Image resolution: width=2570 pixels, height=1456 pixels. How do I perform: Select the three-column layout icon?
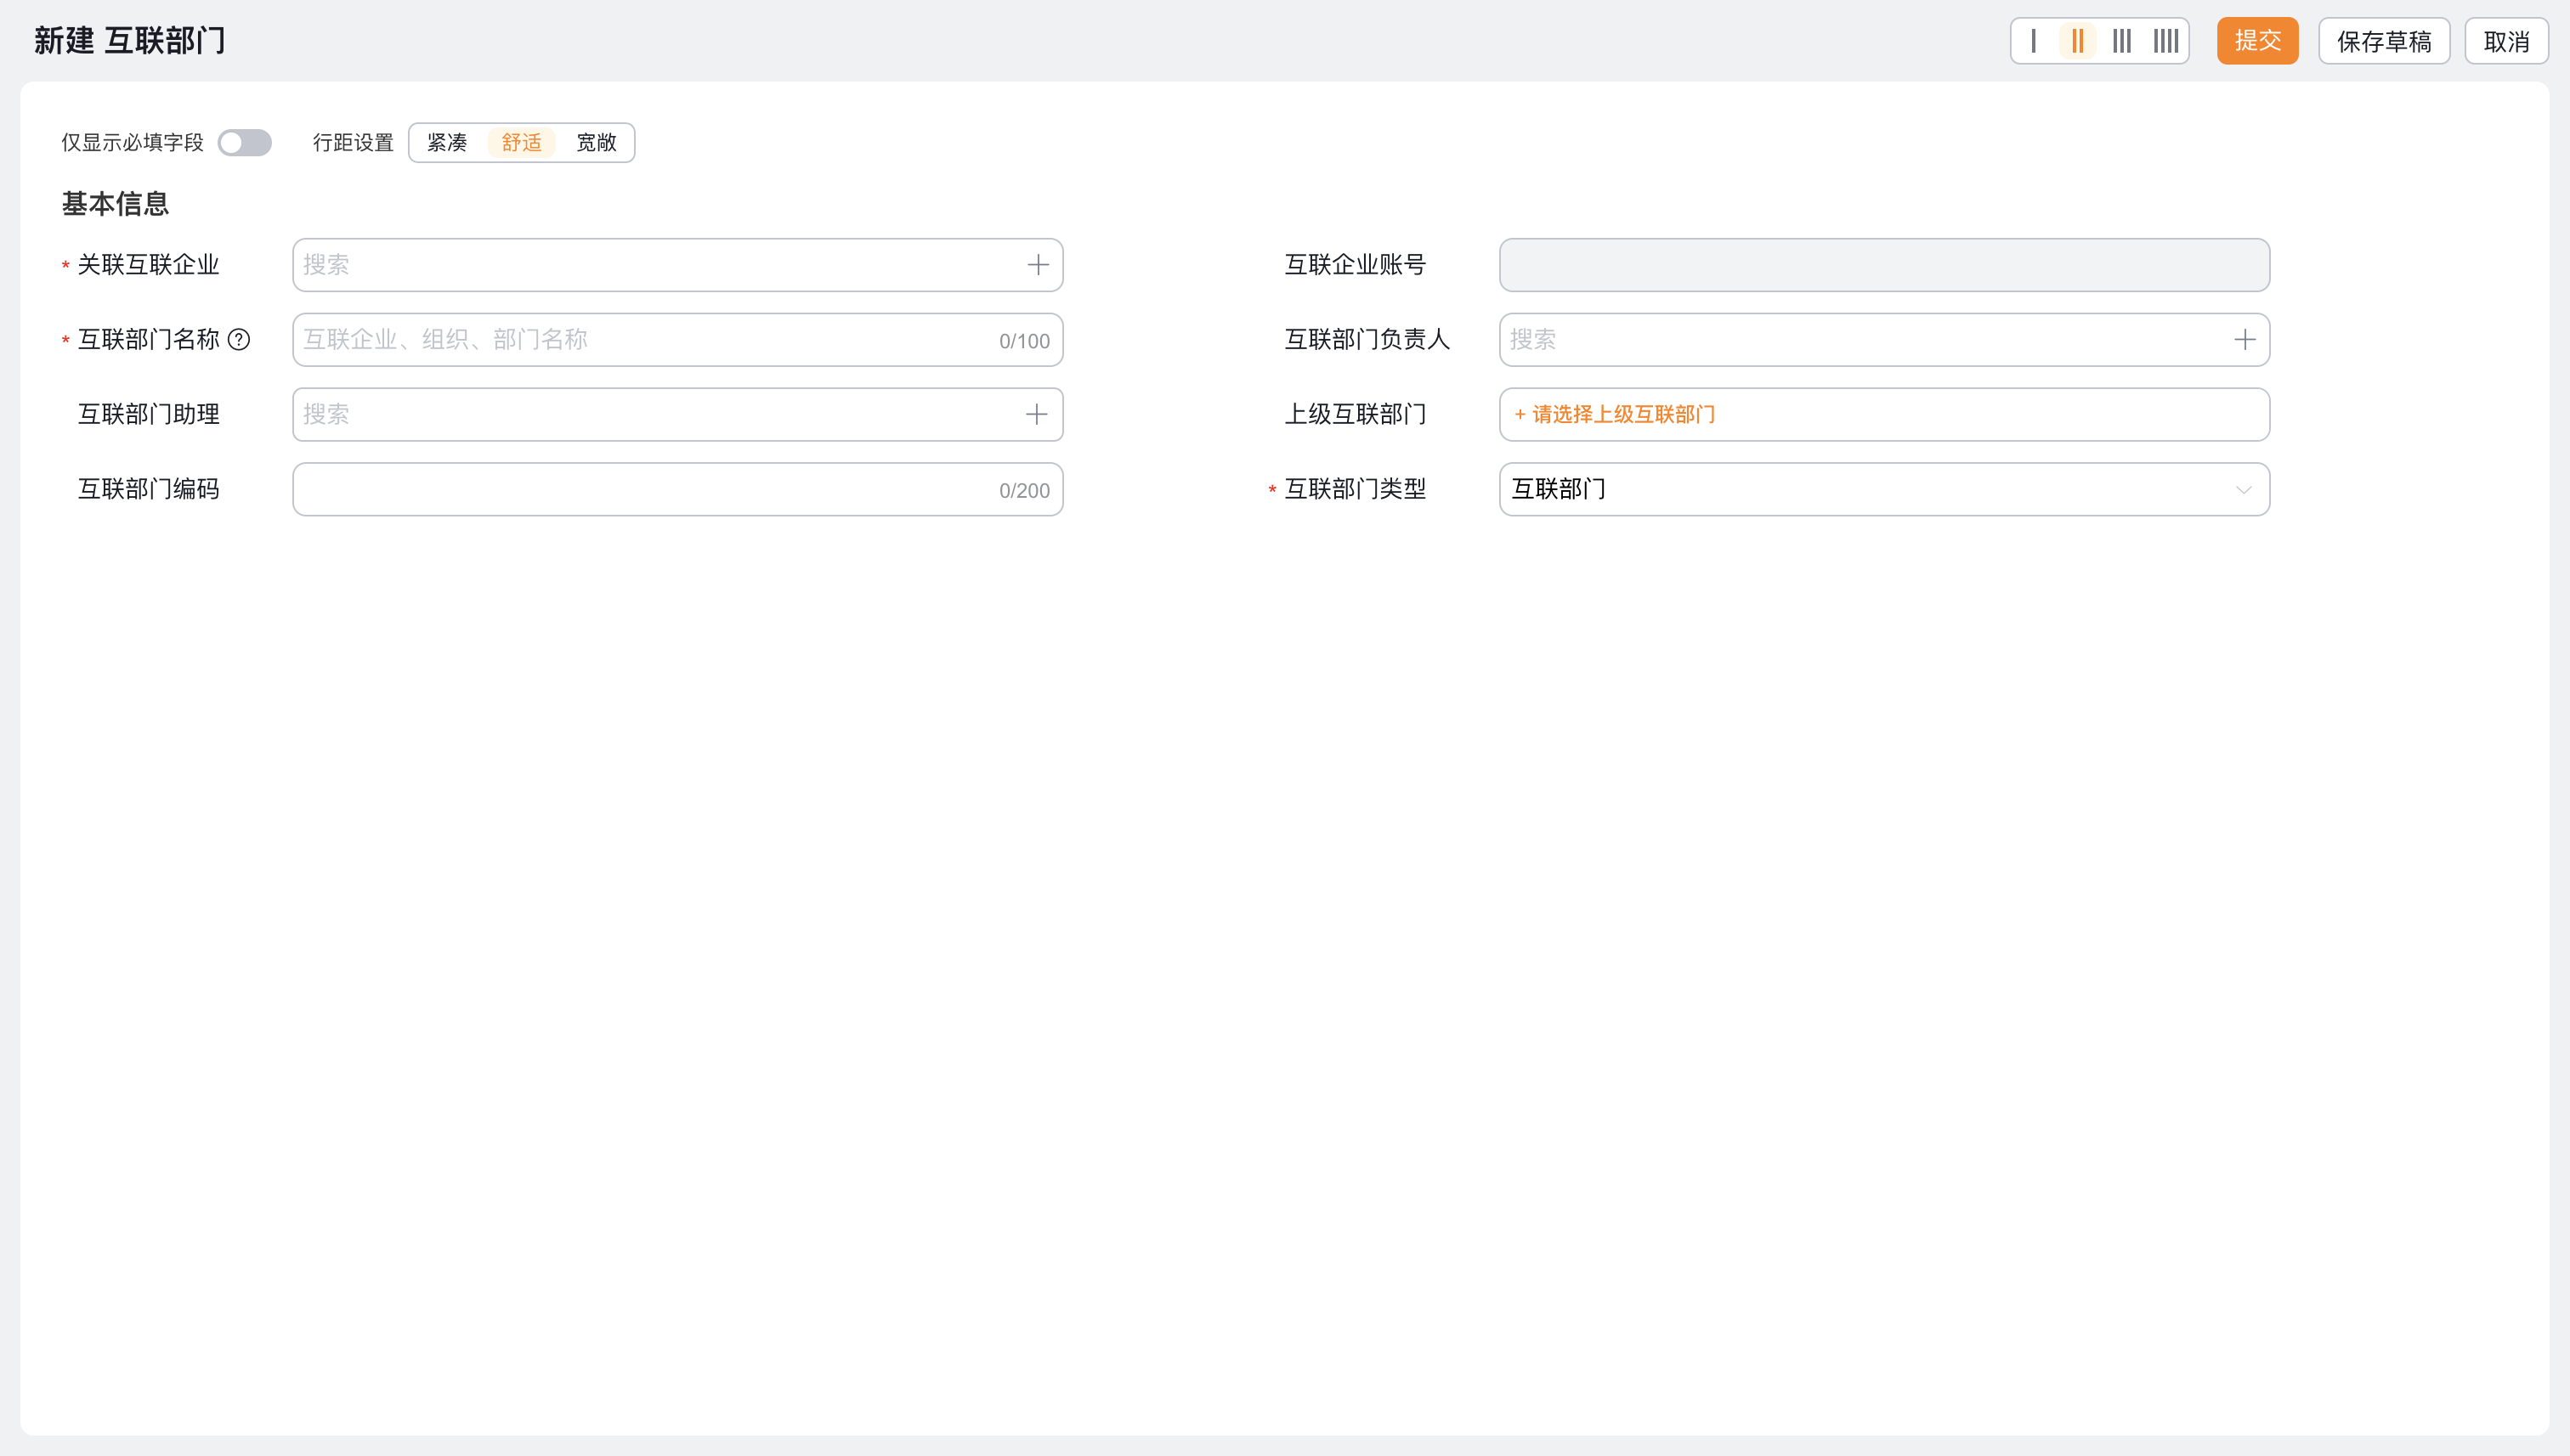coord(2122,41)
